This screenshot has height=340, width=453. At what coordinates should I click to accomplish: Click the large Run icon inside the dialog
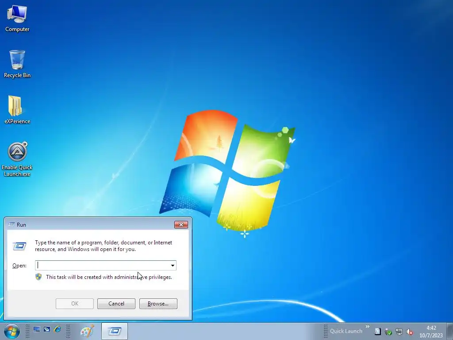[19, 246]
